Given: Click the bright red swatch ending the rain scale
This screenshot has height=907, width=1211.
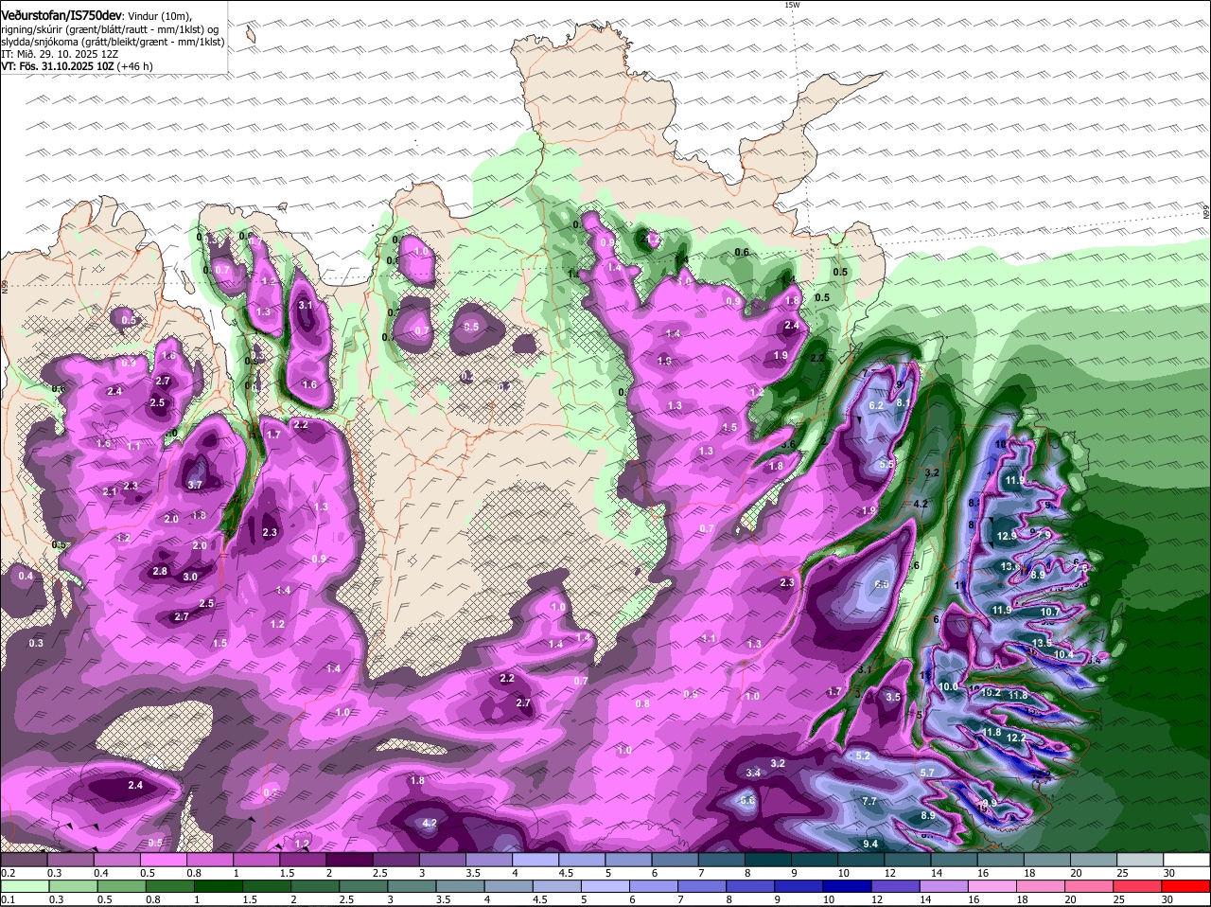Looking at the screenshot, I should point(1186,885).
